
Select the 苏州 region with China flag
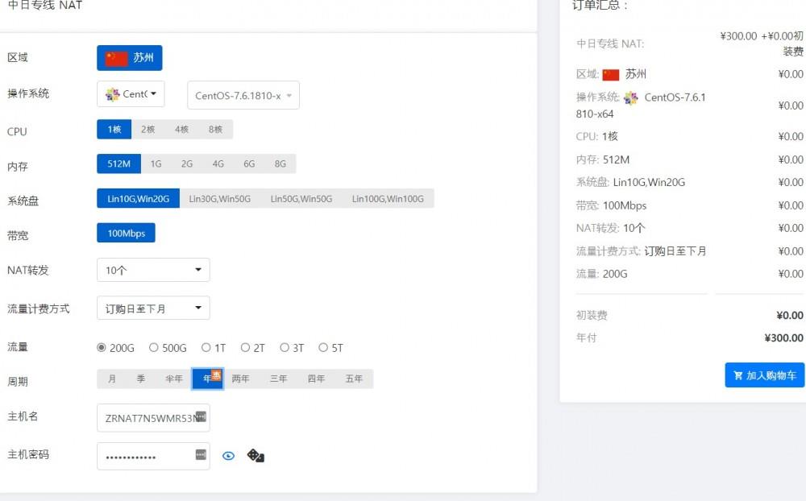pos(130,58)
